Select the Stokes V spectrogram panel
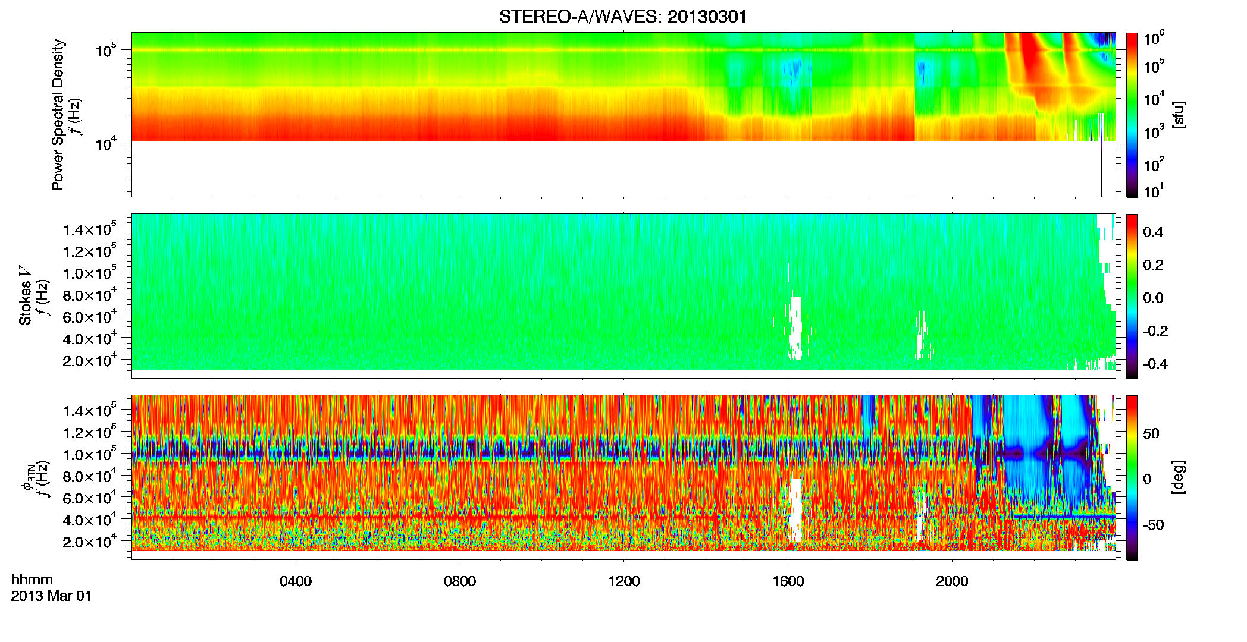 point(623,295)
